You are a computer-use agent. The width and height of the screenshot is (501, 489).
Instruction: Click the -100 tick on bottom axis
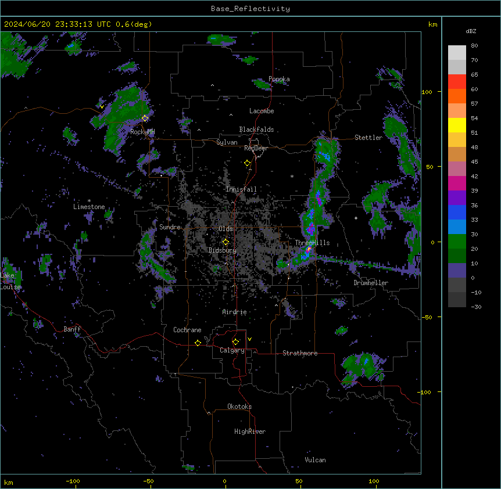click(x=73, y=481)
